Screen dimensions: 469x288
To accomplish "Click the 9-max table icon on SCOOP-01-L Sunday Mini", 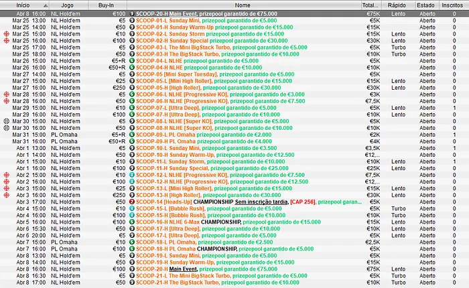I will (x=132, y=20).
